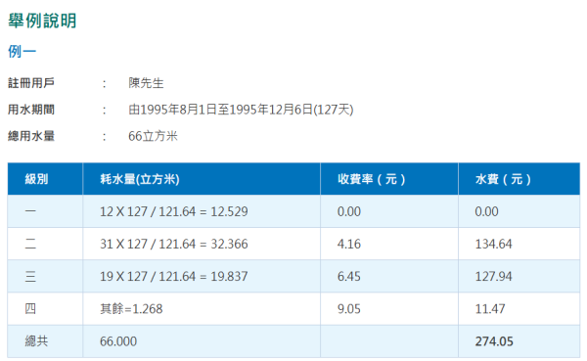The width and height of the screenshot is (587, 361).
Task: Click the charge 11.47
Action: 490,309
